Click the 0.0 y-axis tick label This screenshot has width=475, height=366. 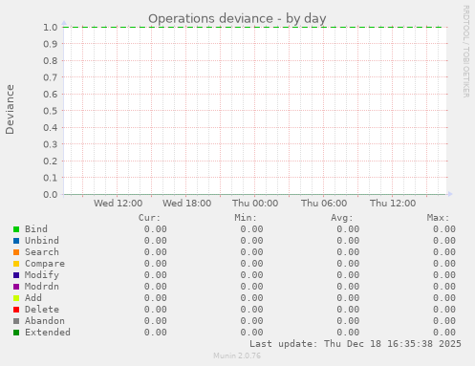[51, 194]
